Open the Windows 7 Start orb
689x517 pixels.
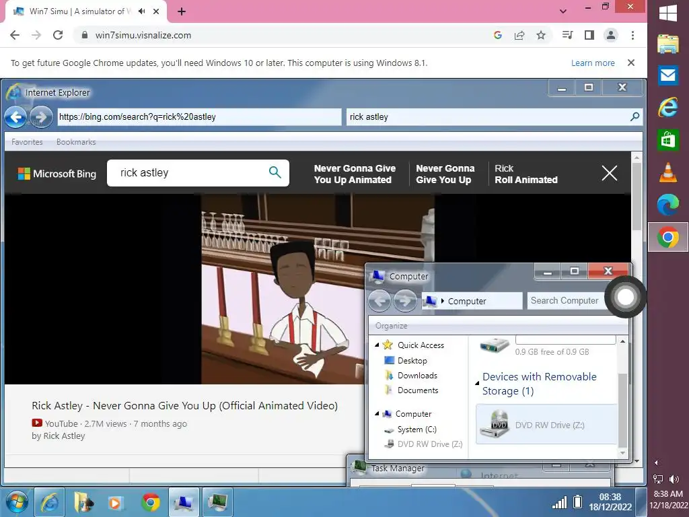16,502
